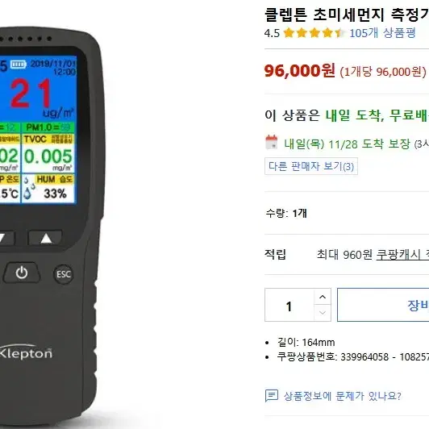Click the 장바구니 cart button
This screenshot has width=429, height=429.
(383, 305)
